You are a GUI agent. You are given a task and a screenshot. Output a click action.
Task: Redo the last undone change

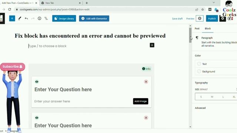click(33, 18)
